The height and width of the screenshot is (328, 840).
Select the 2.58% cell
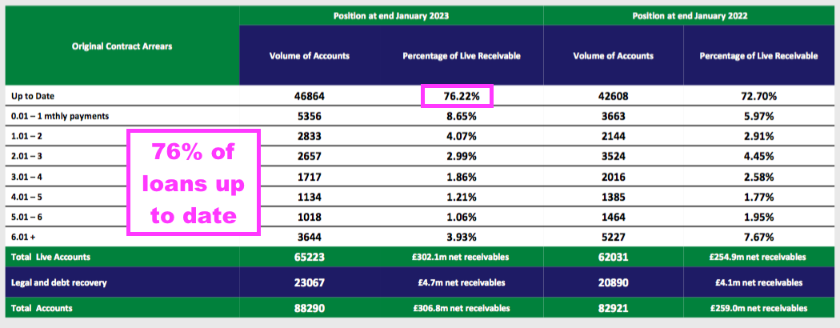coord(758,177)
